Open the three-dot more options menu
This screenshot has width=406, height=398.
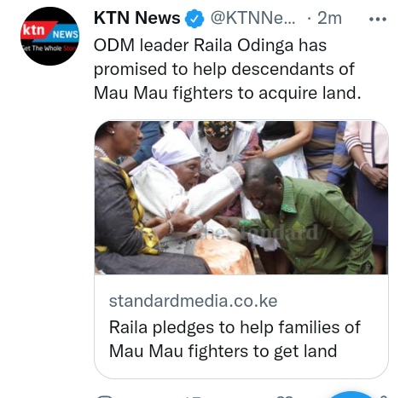(x=378, y=20)
